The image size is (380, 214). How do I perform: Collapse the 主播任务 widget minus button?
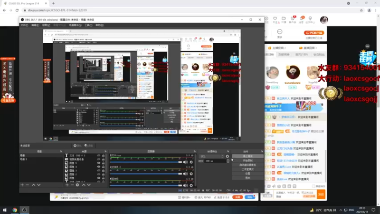point(367,46)
